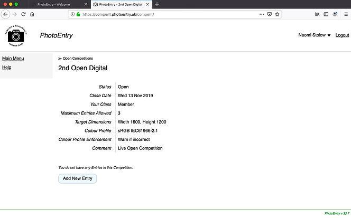Bookmark this page with the star icon

pyautogui.click(x=277, y=14)
